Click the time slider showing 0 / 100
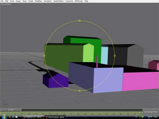The height and width of the screenshot is (119, 159). (x=11, y=110)
